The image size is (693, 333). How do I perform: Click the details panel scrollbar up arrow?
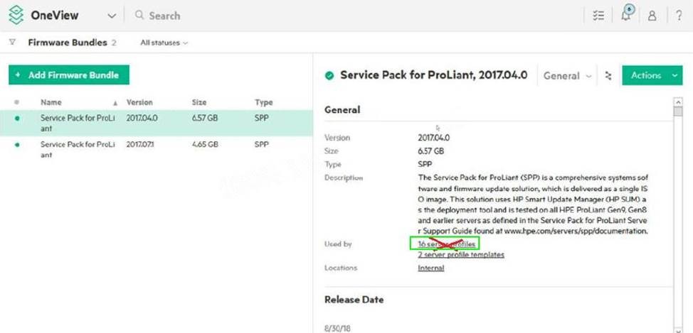coord(677,101)
